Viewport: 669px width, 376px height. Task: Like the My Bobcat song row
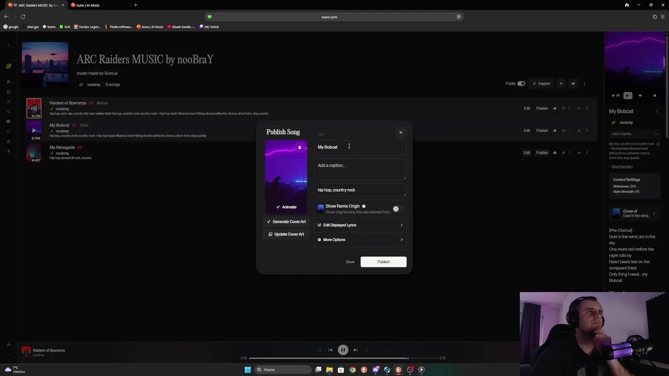(555, 131)
